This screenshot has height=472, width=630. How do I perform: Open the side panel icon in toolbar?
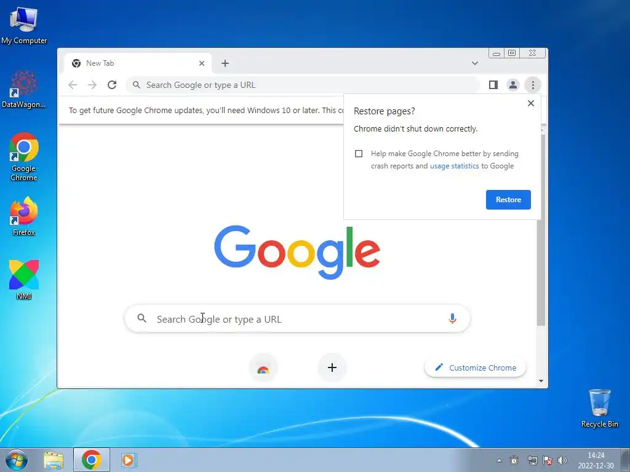pos(493,85)
